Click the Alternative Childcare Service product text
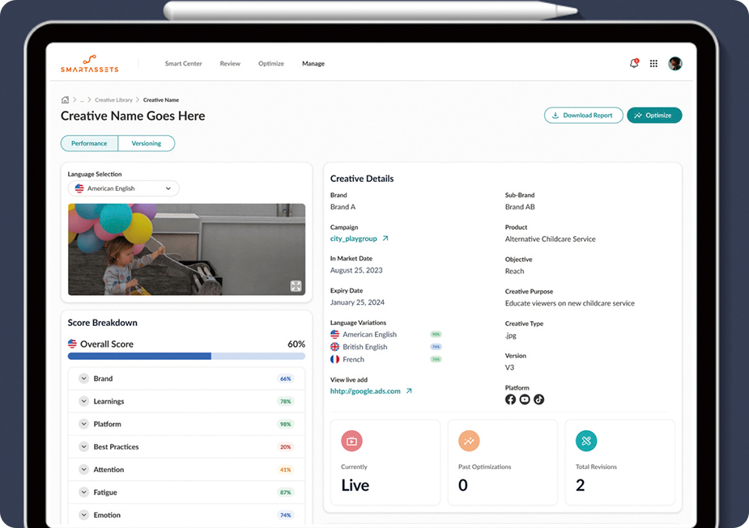This screenshot has height=528, width=749. [551, 239]
